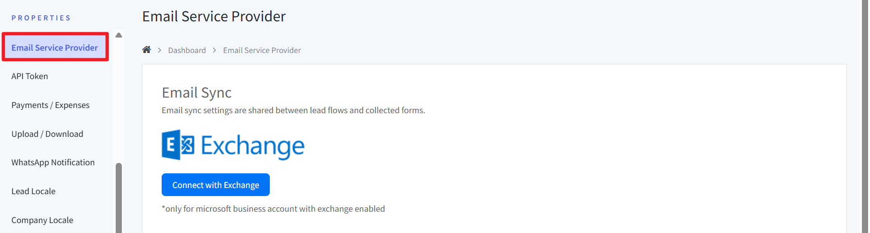This screenshot has height=233, width=870.
Task: Select the Lead Locale menu item
Action: click(34, 191)
